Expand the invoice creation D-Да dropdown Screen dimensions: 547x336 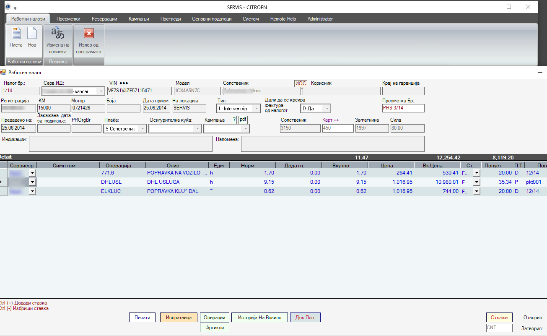(x=327, y=109)
